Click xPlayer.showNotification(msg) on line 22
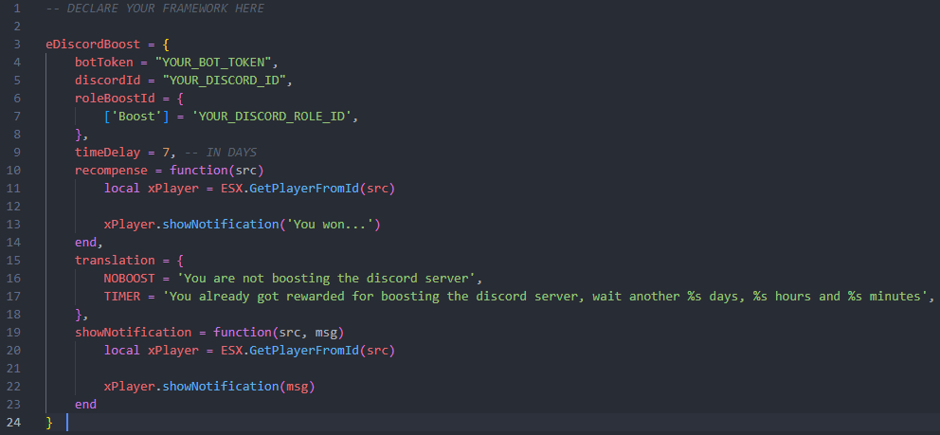Viewport: 940px width, 435px height. click(209, 386)
